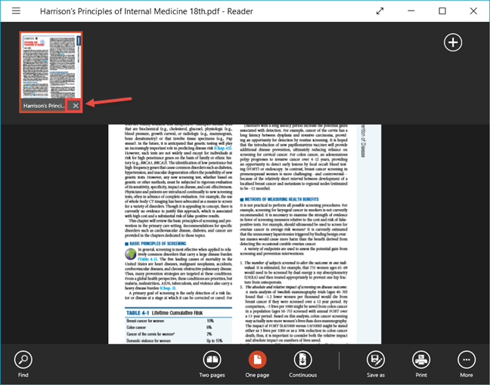Click the Basic Principles of Screening heading
The height and width of the screenshot is (385, 490).
coord(156,243)
